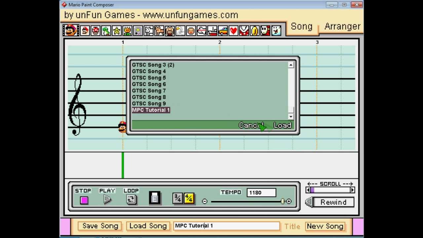This screenshot has height=238, width=423.
Task: Click the Play arrow button
Action: point(107,199)
